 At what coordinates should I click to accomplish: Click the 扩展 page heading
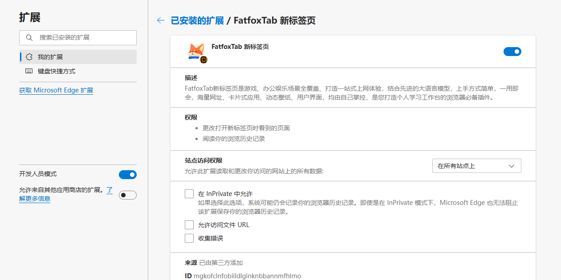pyautogui.click(x=30, y=17)
